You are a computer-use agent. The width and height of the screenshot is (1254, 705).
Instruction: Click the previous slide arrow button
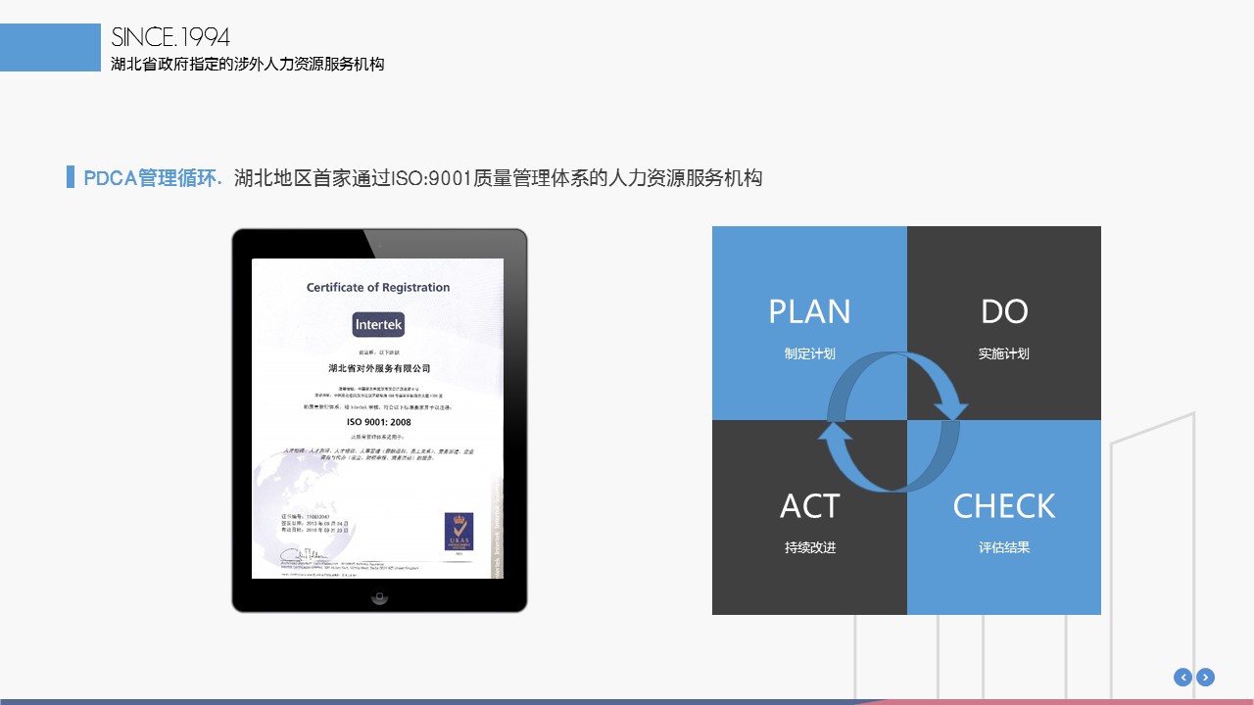point(1182,677)
